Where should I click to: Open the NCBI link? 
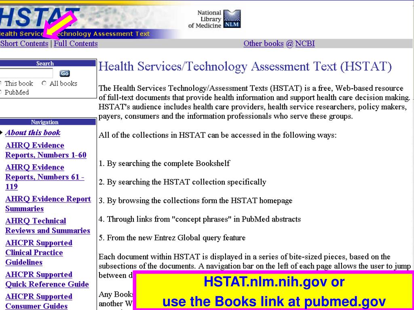tap(305, 44)
